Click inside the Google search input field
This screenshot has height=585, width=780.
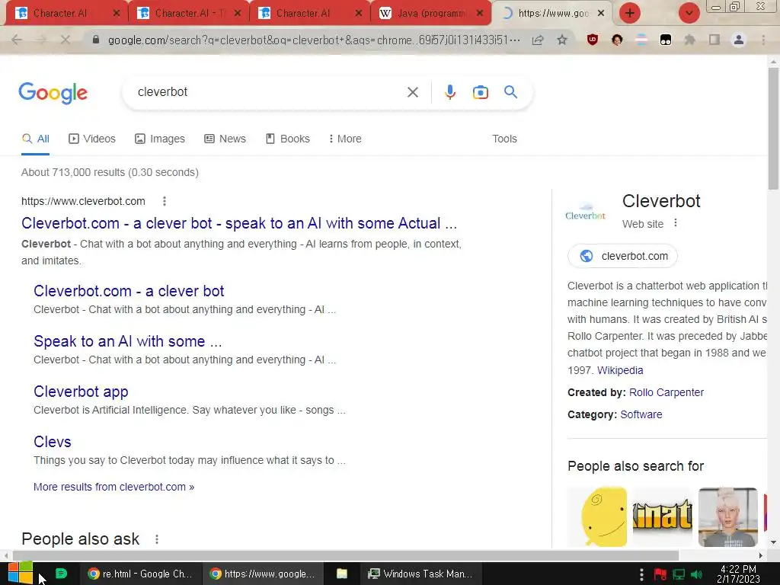pyautogui.click(x=269, y=92)
